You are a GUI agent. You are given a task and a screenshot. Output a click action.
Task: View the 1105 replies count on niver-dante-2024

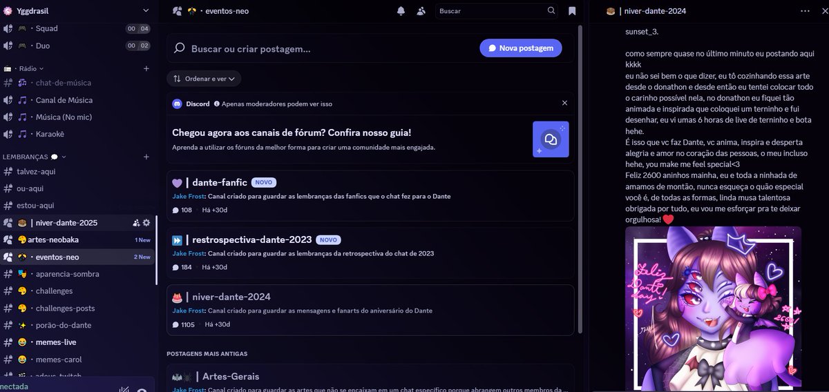pos(184,324)
